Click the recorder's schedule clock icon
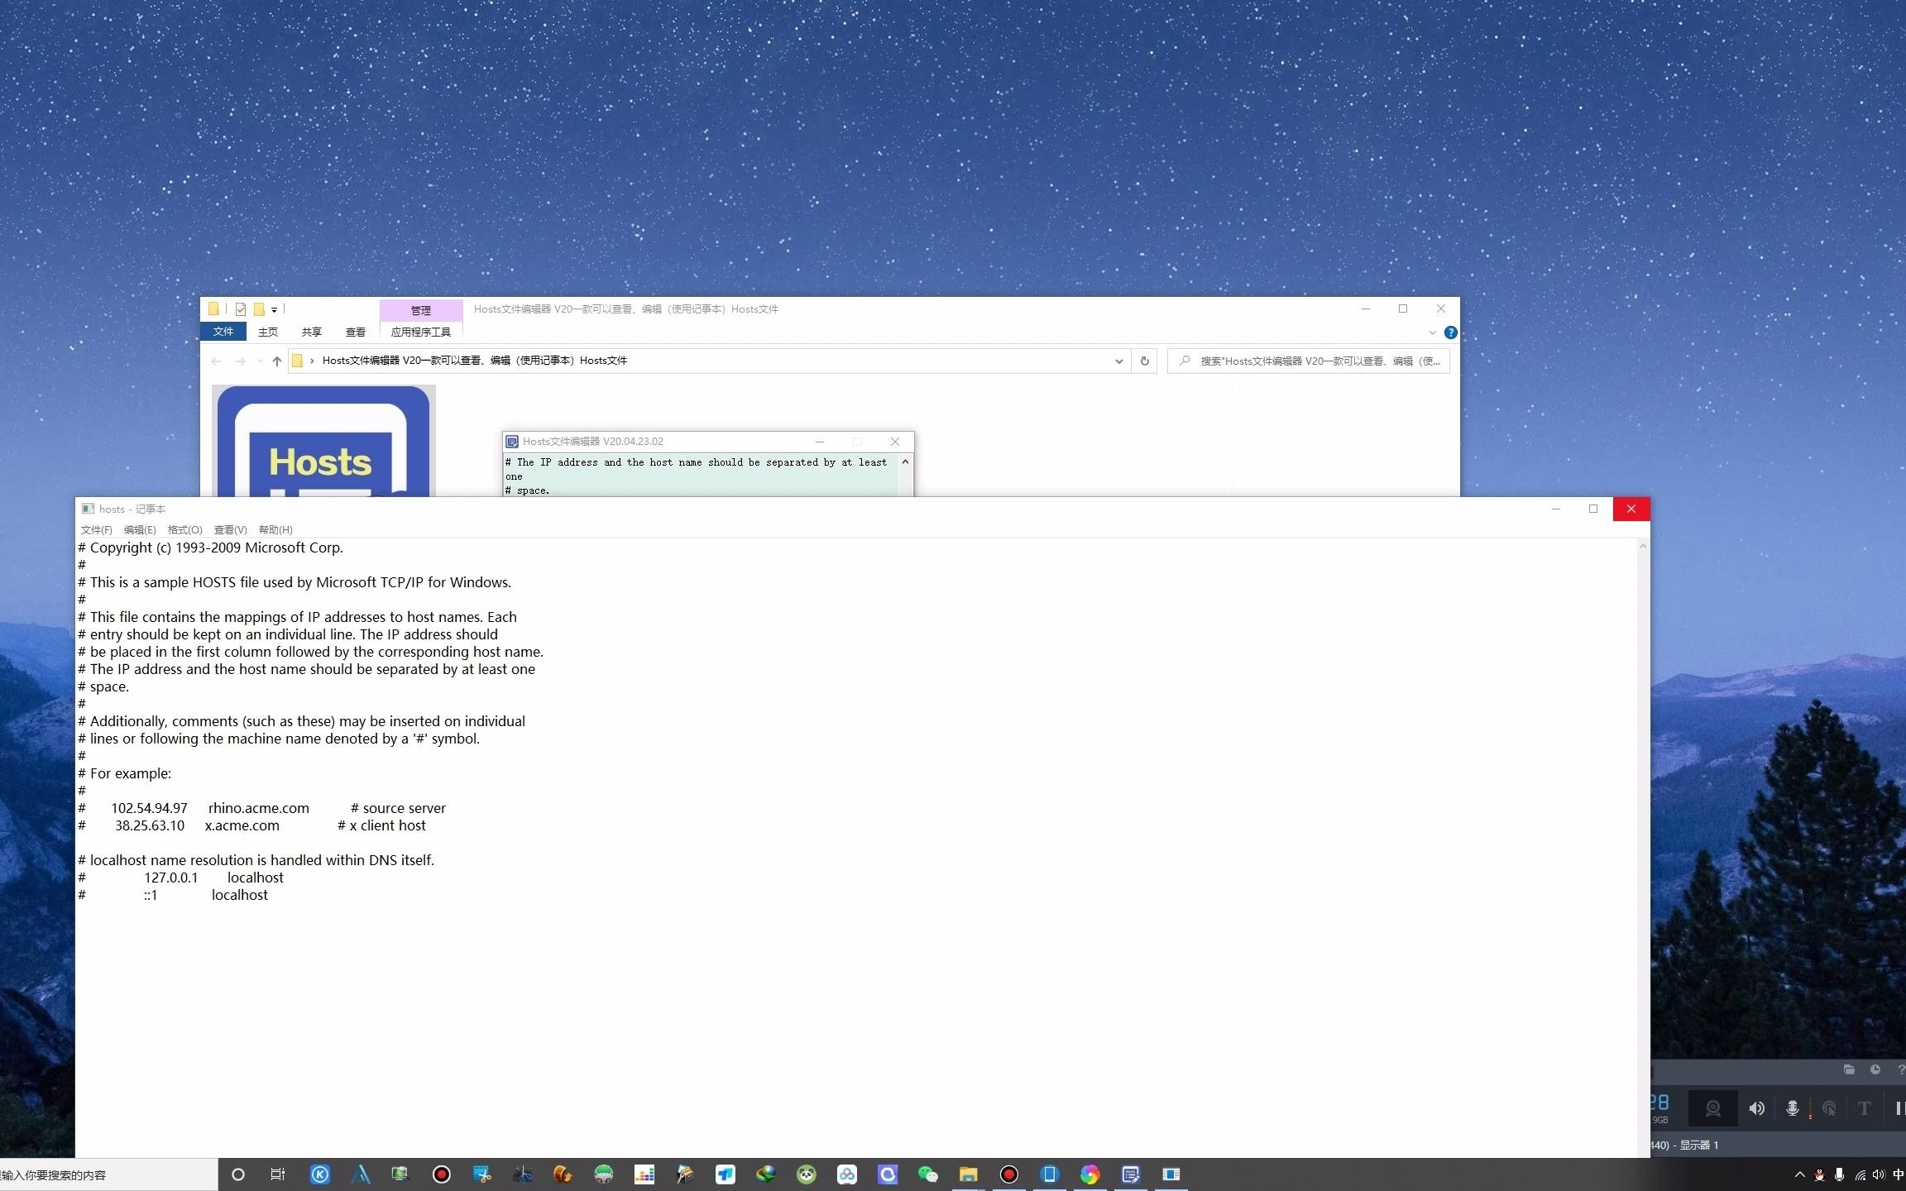The height and width of the screenshot is (1191, 1906). [1875, 1069]
